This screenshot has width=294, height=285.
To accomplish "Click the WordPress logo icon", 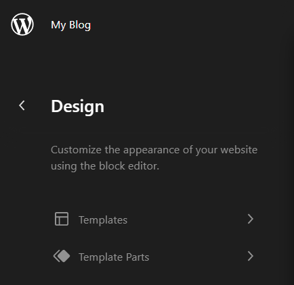I will point(22,24).
